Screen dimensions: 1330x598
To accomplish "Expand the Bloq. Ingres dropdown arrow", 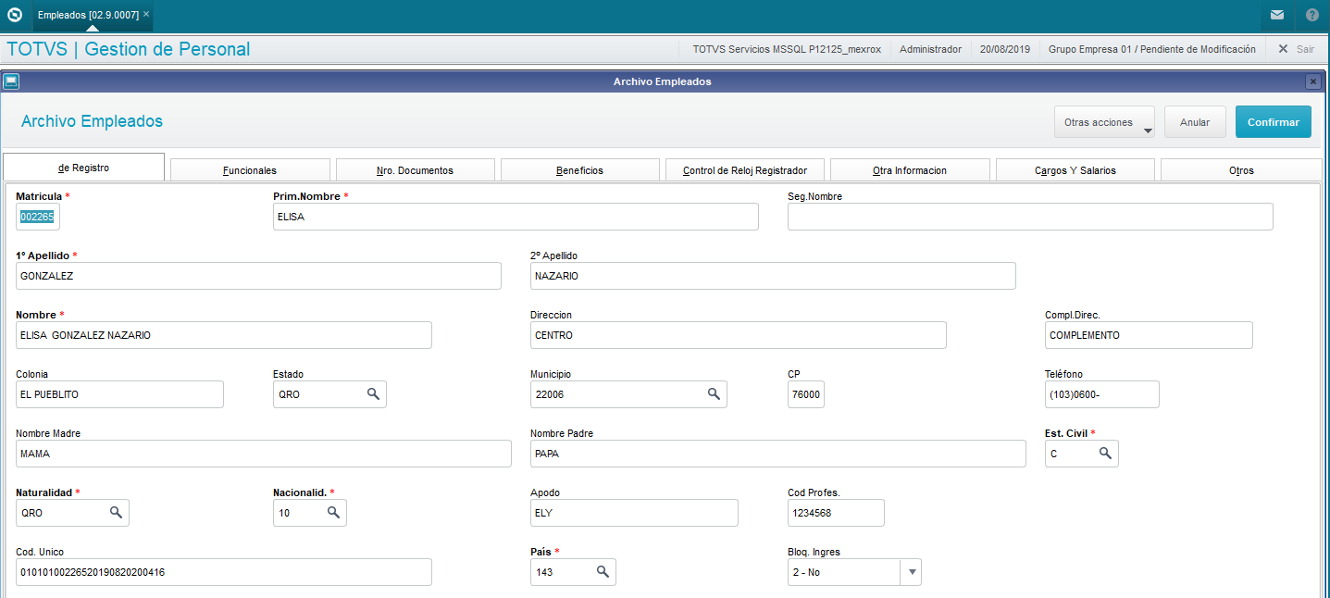I will click(x=912, y=572).
